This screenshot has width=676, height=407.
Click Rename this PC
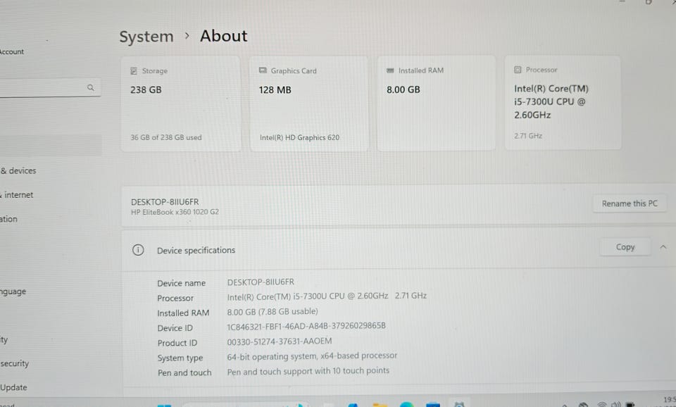[630, 203]
